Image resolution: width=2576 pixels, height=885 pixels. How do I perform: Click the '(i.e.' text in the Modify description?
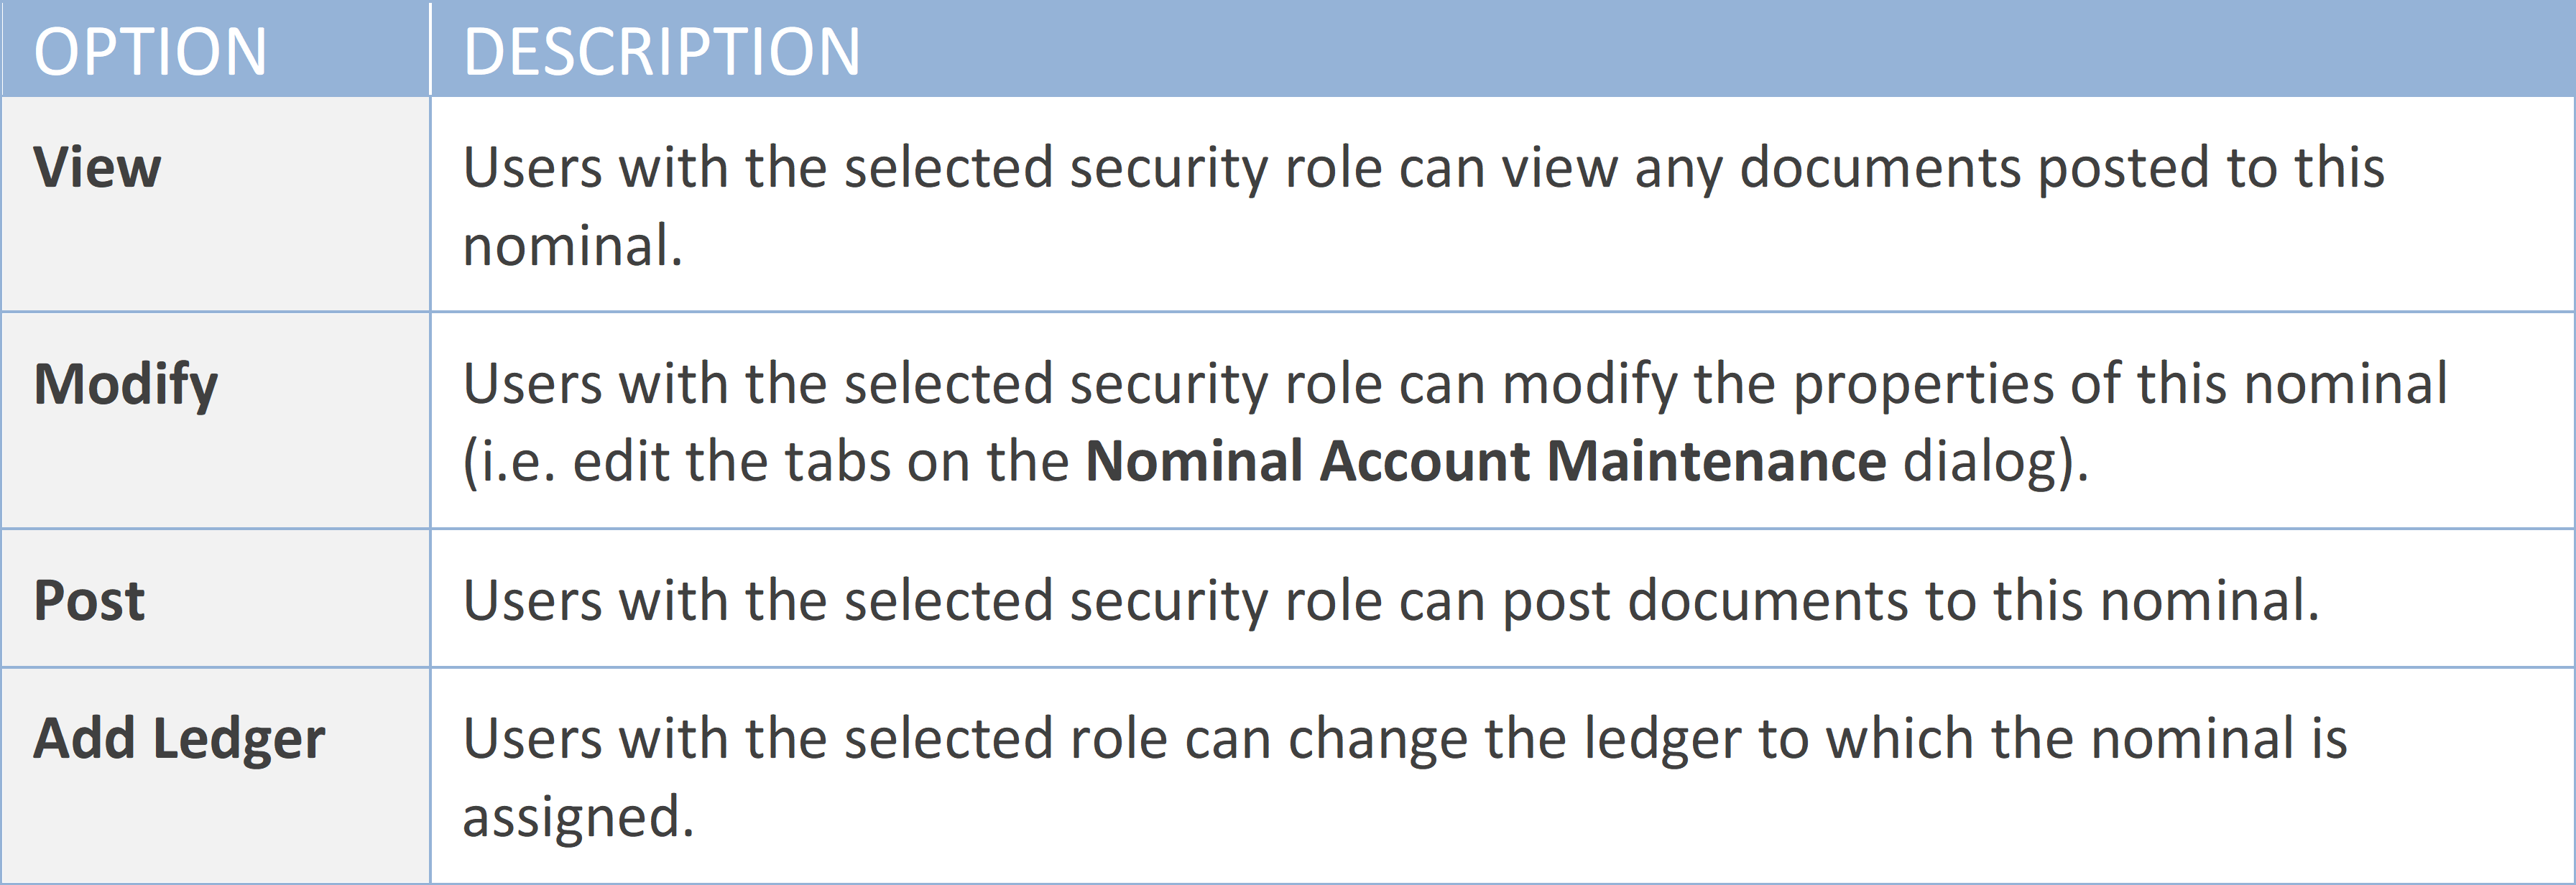pos(509,462)
